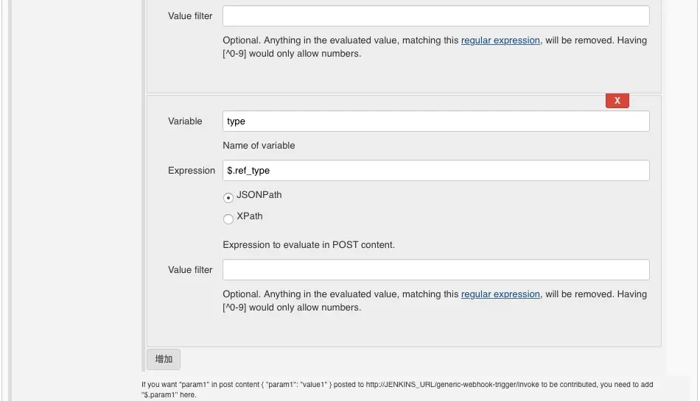Click the XPath label text
The height and width of the screenshot is (401, 700).
pos(250,216)
